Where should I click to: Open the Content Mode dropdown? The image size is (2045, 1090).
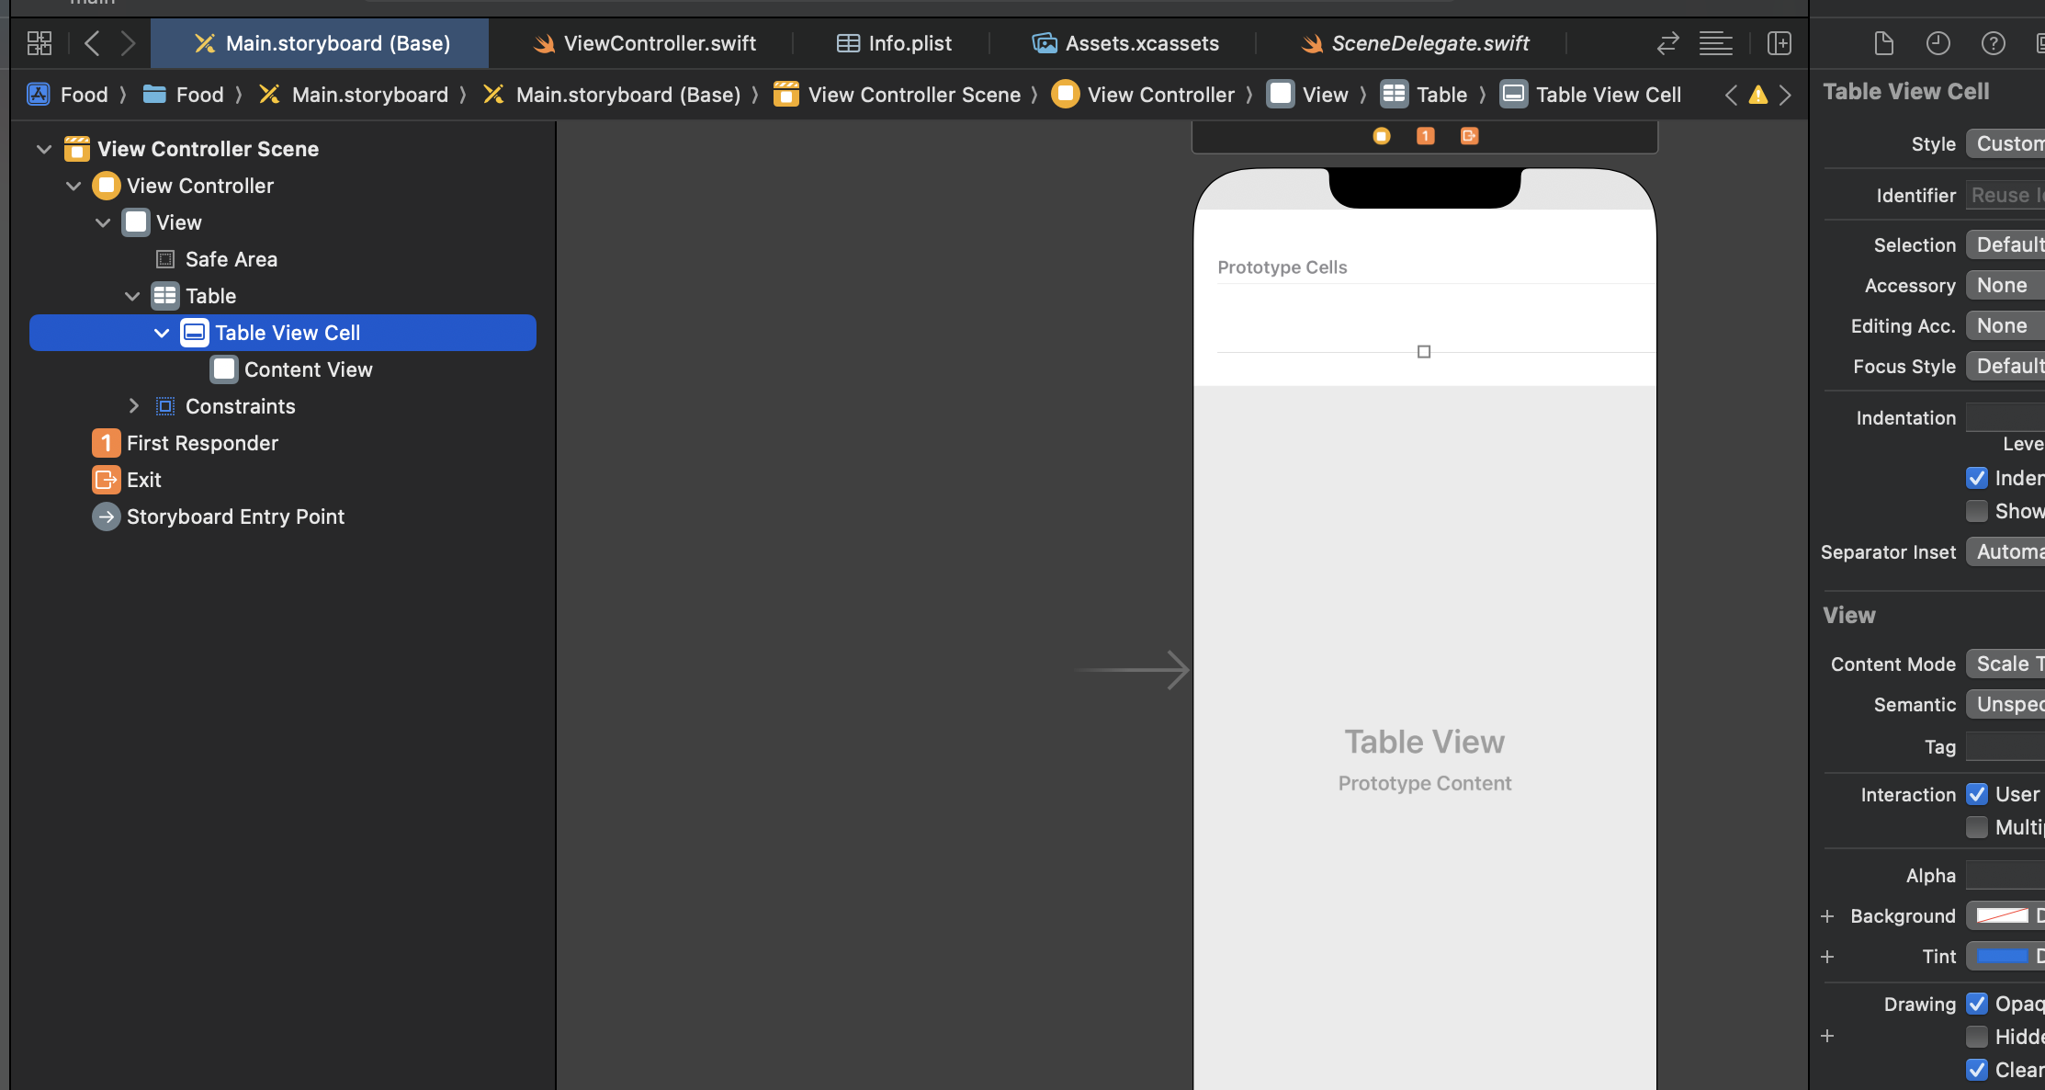coord(2005,664)
